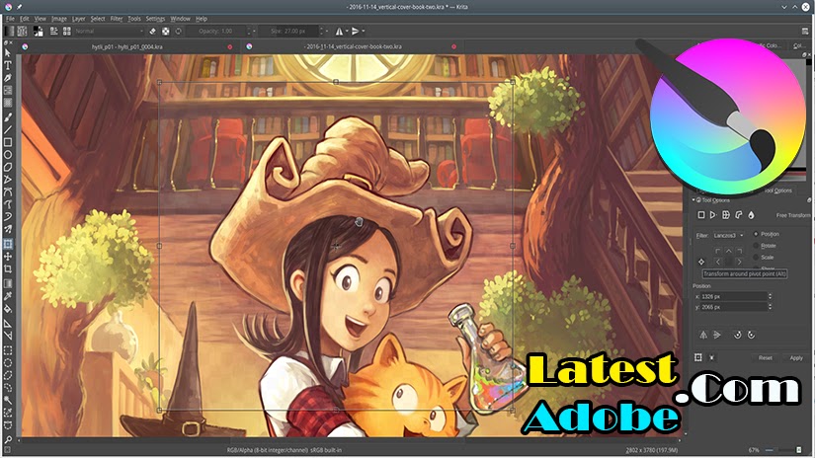Viewport: 815px width, 458px height.
Task: Select the Move tool
Action: 8,257
